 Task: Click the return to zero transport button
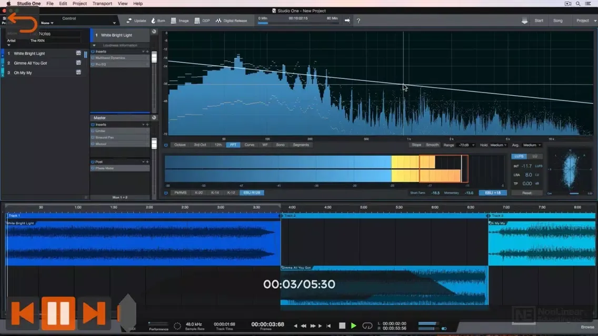328,325
